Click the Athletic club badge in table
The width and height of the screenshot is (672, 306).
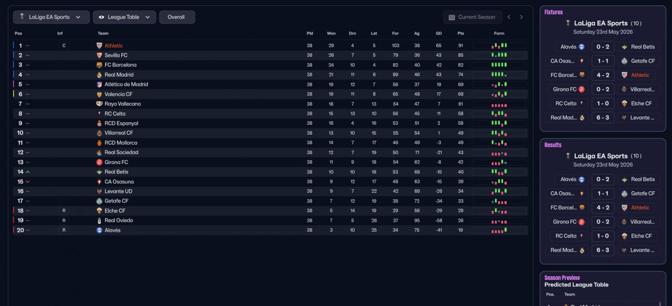coord(99,46)
